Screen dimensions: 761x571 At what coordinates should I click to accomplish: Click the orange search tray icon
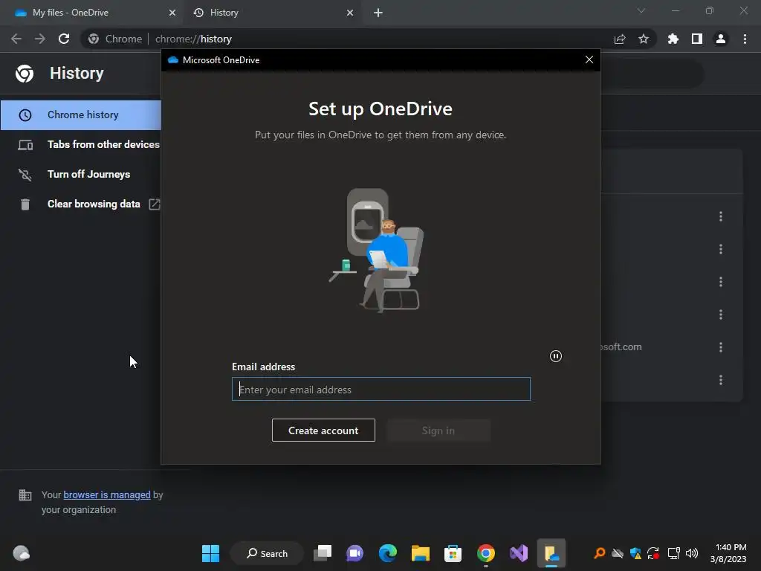[x=600, y=553]
